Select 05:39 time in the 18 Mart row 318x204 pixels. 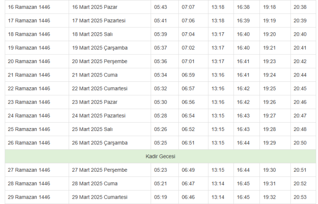[x=160, y=34]
